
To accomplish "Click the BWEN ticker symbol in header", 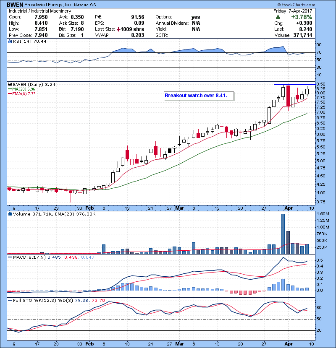I will (x=14, y=5).
